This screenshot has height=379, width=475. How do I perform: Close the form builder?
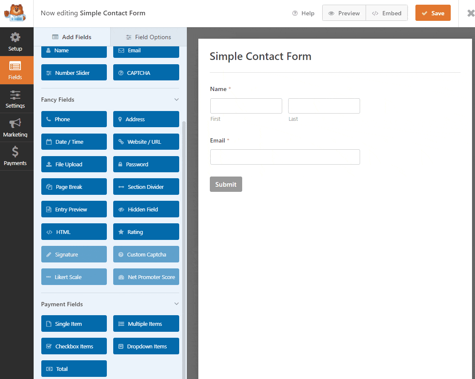point(471,13)
